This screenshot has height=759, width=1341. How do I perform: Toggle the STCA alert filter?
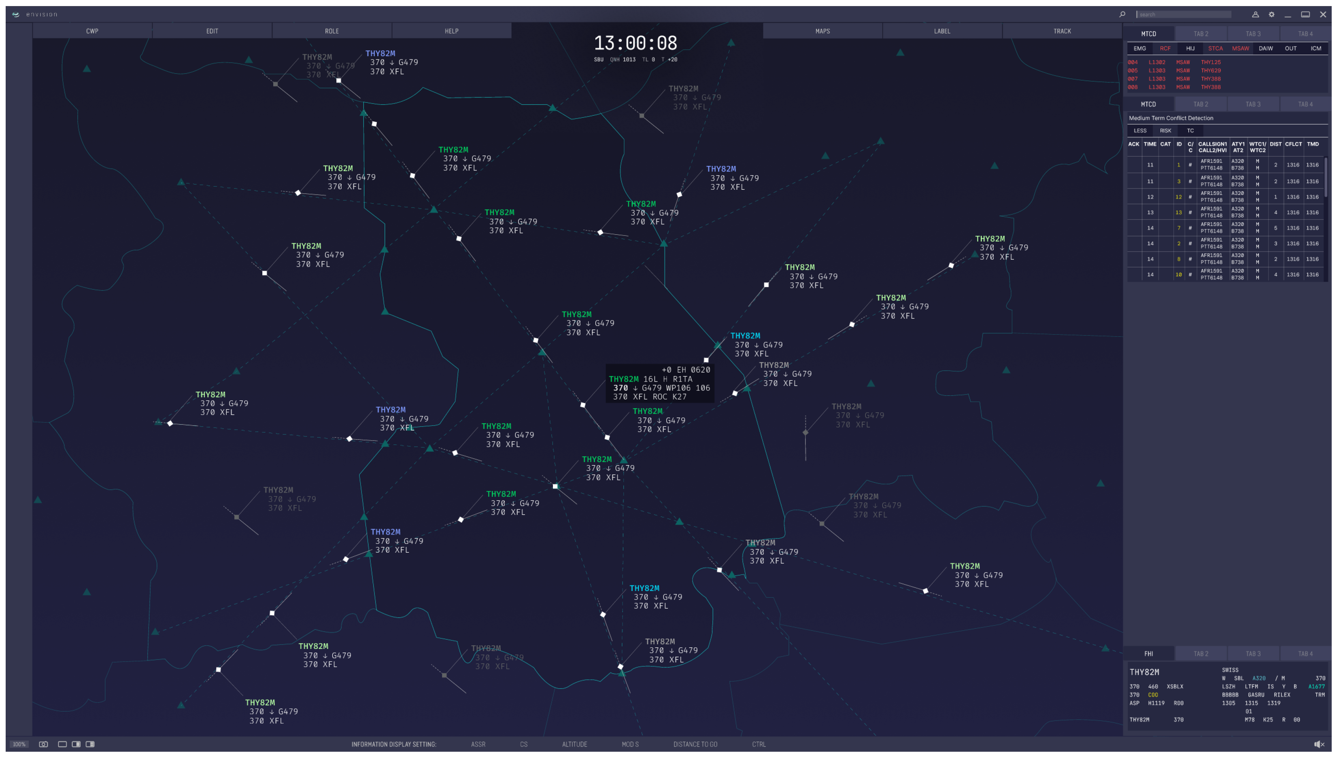(1216, 49)
